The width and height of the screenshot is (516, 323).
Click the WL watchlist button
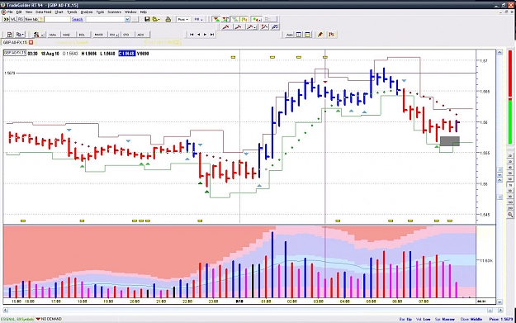click(13, 20)
